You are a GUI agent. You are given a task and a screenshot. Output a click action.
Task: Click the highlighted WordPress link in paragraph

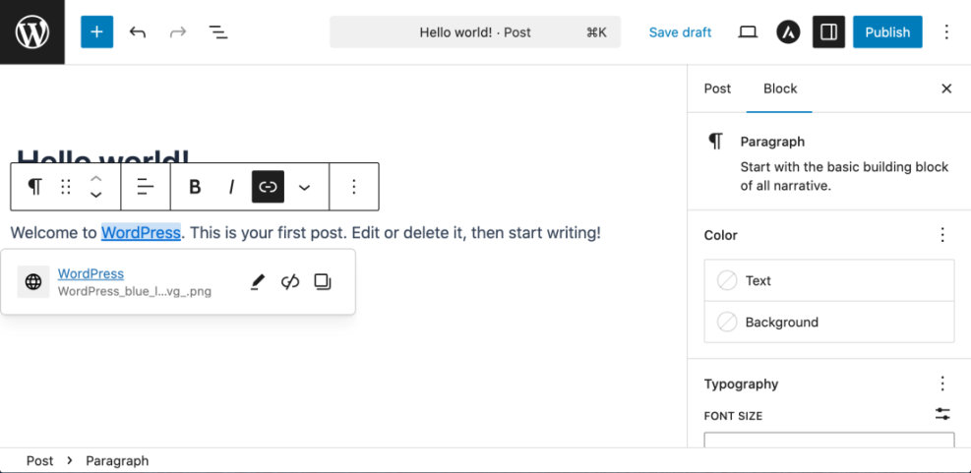pyautogui.click(x=142, y=233)
